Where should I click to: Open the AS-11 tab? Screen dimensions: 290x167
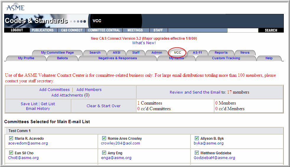(x=197, y=53)
